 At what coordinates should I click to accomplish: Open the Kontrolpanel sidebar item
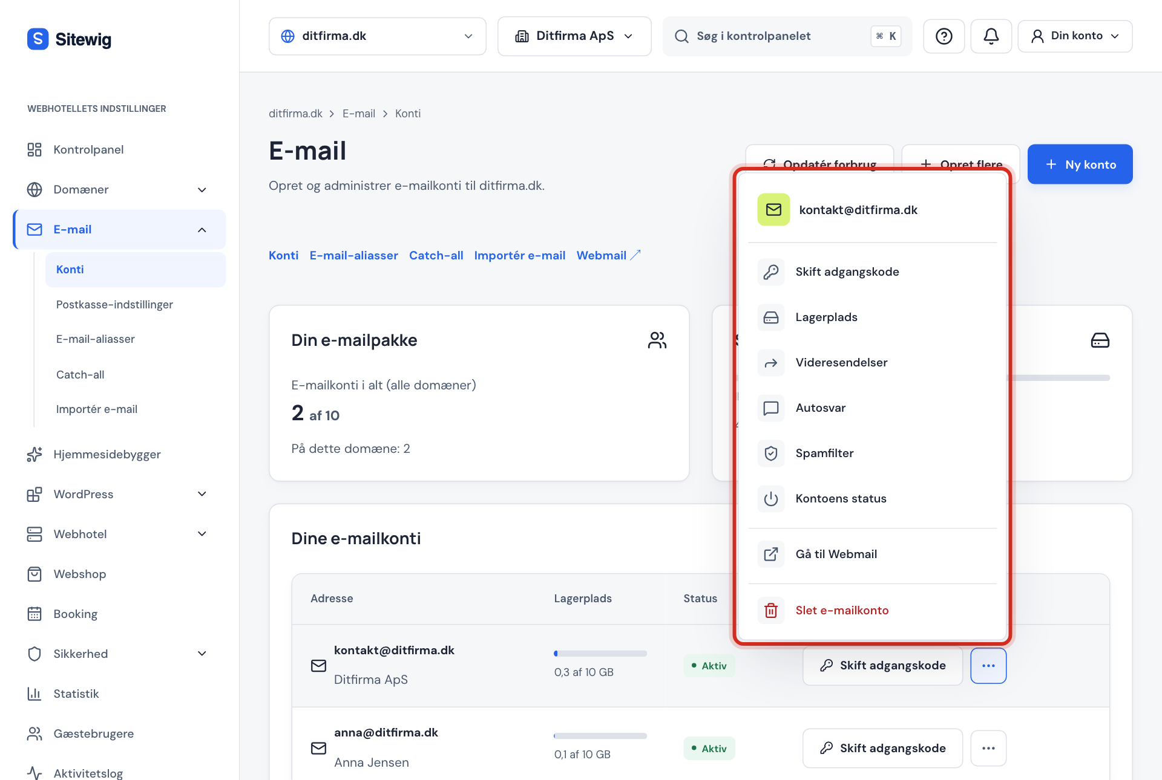[119, 149]
